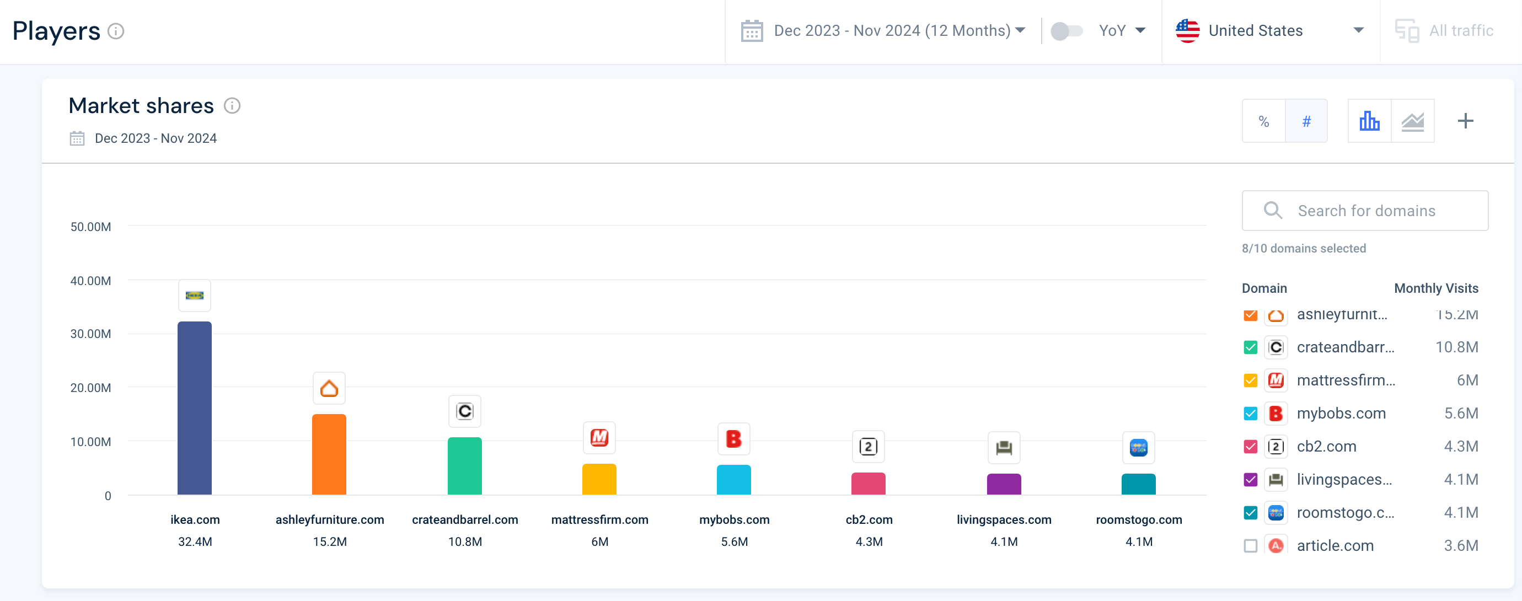Viewport: 1522px width, 601px height.
Task: Expand the United States country dropdown
Action: [x=1271, y=31]
